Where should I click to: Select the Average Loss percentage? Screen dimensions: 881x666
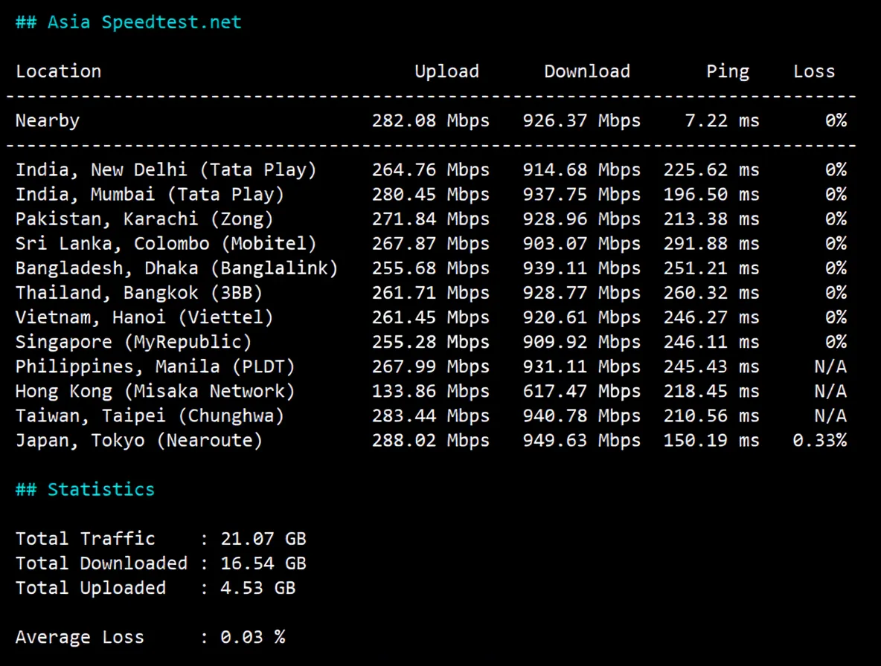click(254, 636)
